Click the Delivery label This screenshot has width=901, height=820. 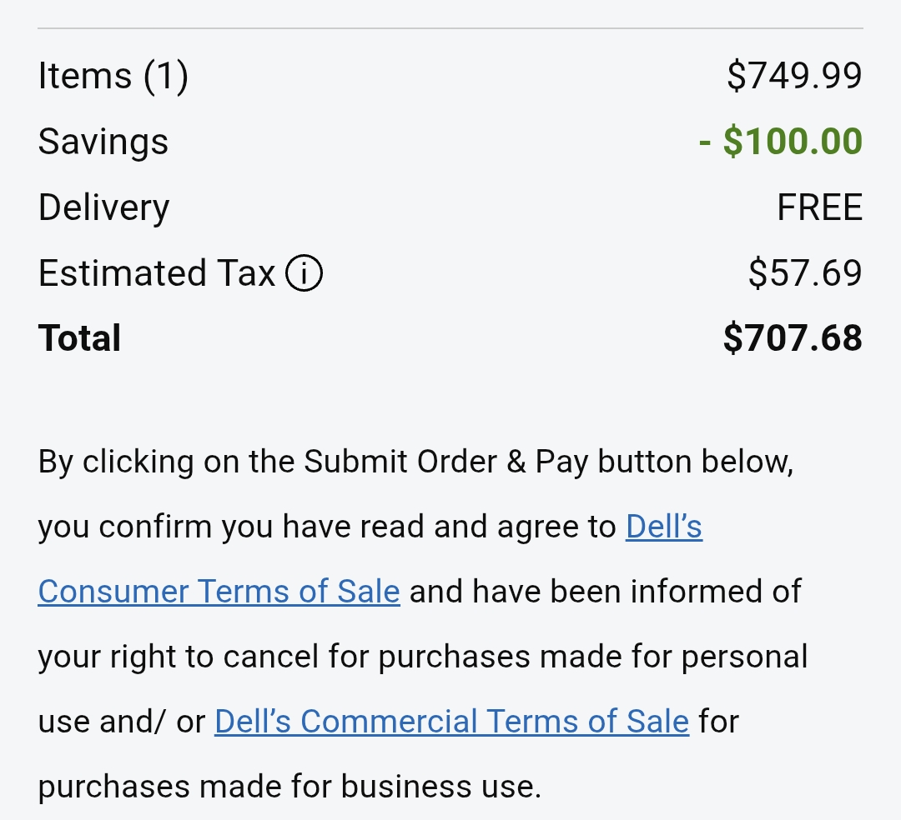pos(104,207)
